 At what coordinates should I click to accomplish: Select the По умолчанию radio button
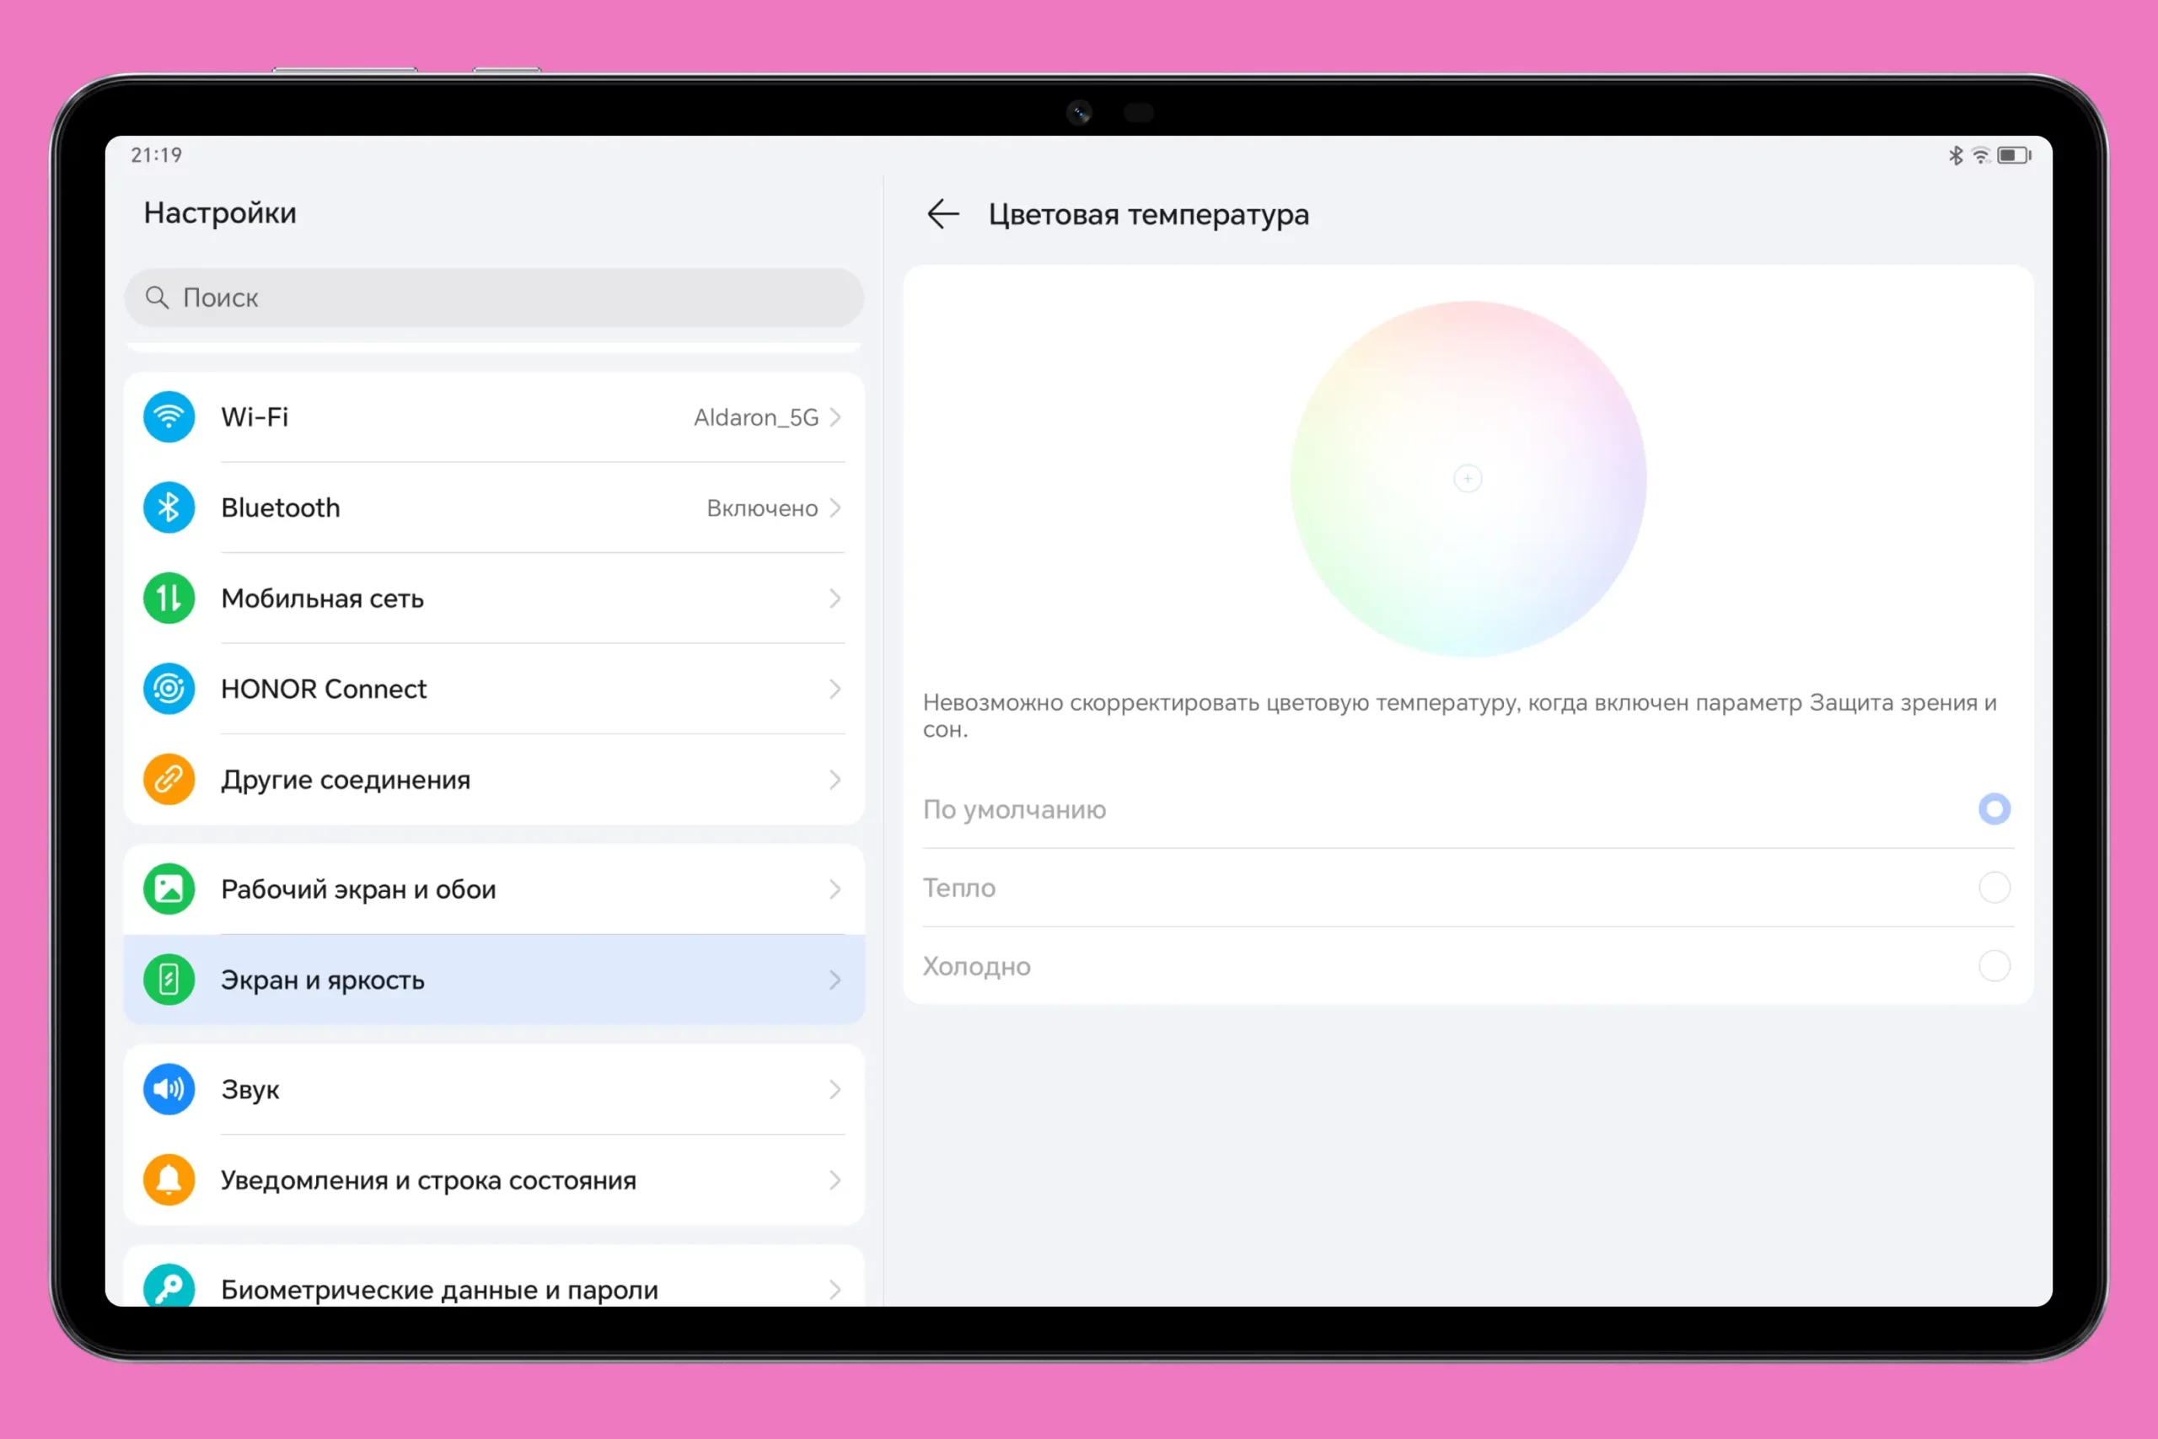(1994, 809)
